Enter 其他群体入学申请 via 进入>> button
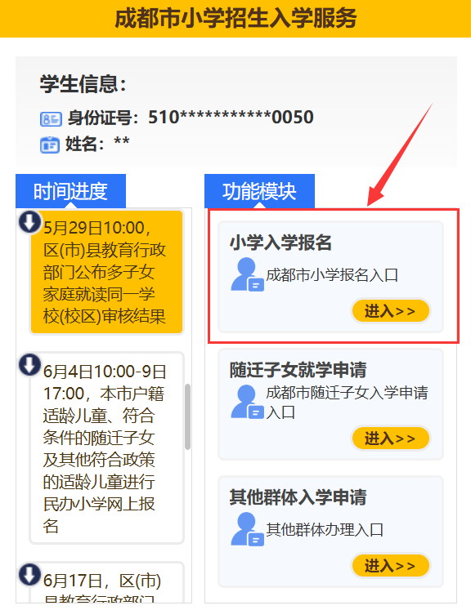471x610 pixels. tap(391, 565)
